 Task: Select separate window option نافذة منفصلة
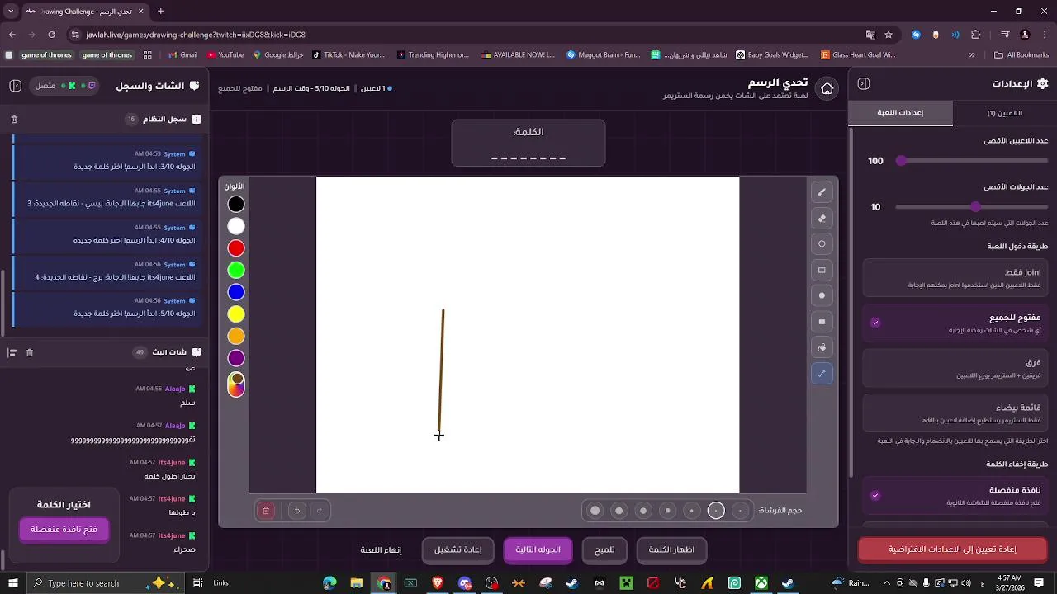click(x=955, y=496)
